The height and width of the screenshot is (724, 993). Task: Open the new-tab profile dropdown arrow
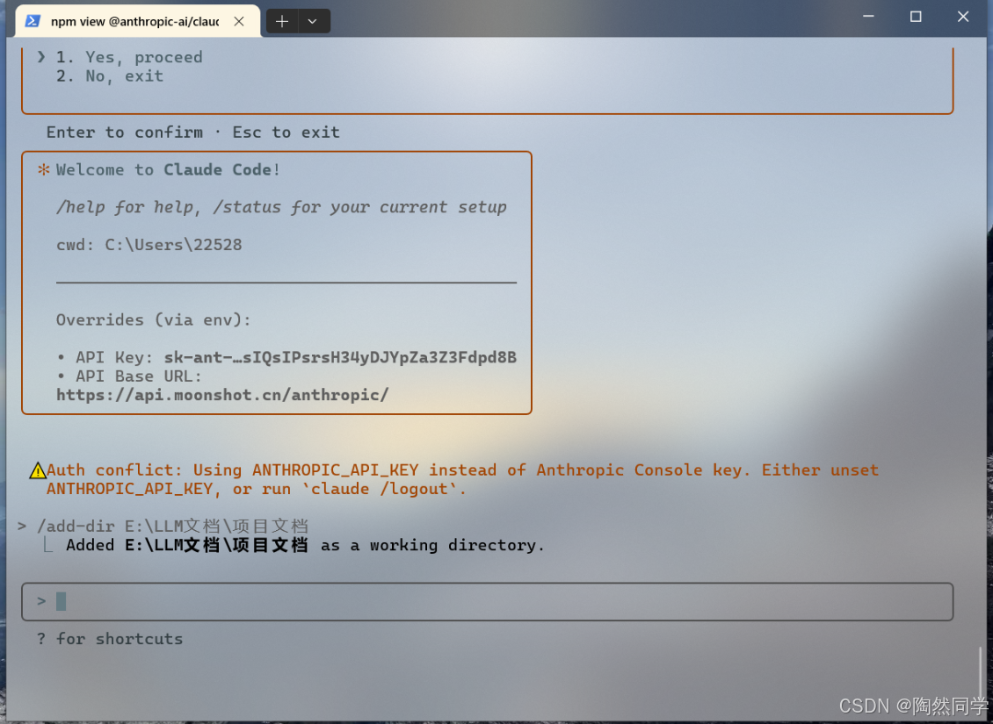point(313,21)
